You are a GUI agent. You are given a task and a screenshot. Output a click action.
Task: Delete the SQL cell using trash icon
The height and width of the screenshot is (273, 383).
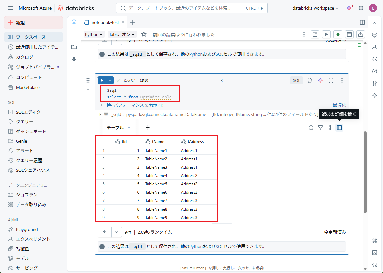click(x=310, y=80)
